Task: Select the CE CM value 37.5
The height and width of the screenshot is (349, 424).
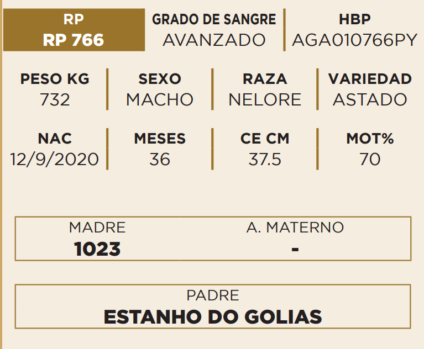Action: [265, 160]
